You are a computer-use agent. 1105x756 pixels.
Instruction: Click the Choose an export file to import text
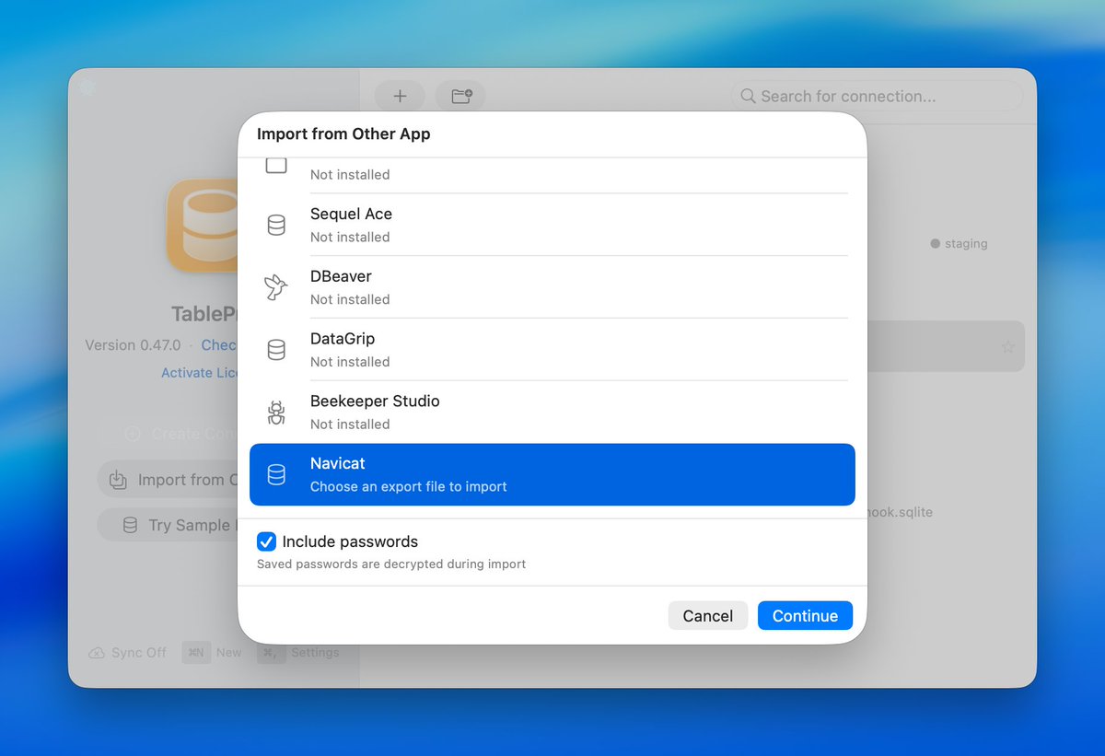(409, 486)
